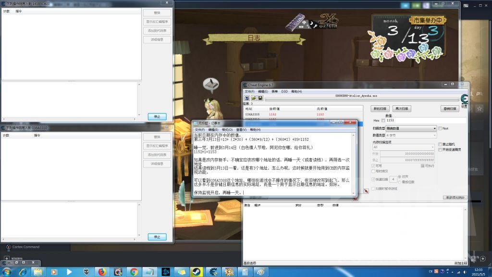Toggle the Not checkbox beside scan type
The height and width of the screenshot is (277, 492).
[x=440, y=128]
